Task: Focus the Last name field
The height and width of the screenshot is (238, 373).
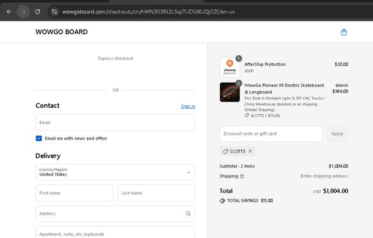Action: pyautogui.click(x=156, y=193)
